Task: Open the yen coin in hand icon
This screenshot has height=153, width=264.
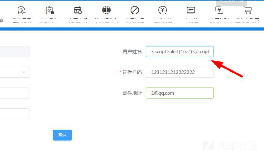Action: (22, 10)
